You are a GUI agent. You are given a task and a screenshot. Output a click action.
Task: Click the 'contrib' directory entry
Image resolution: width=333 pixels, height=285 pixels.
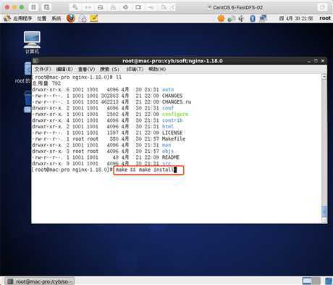pos(172,120)
